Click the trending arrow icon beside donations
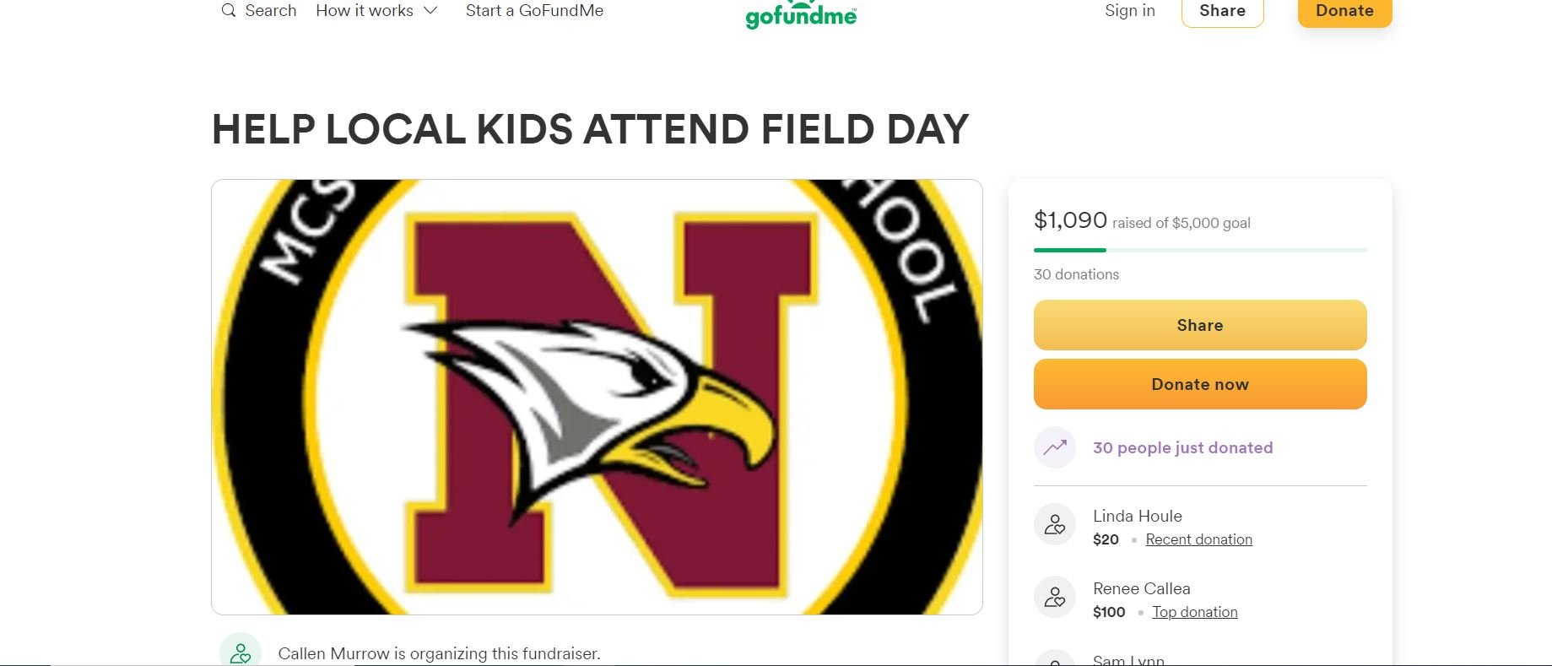Screen dimensions: 1552x666 [x=1055, y=447]
